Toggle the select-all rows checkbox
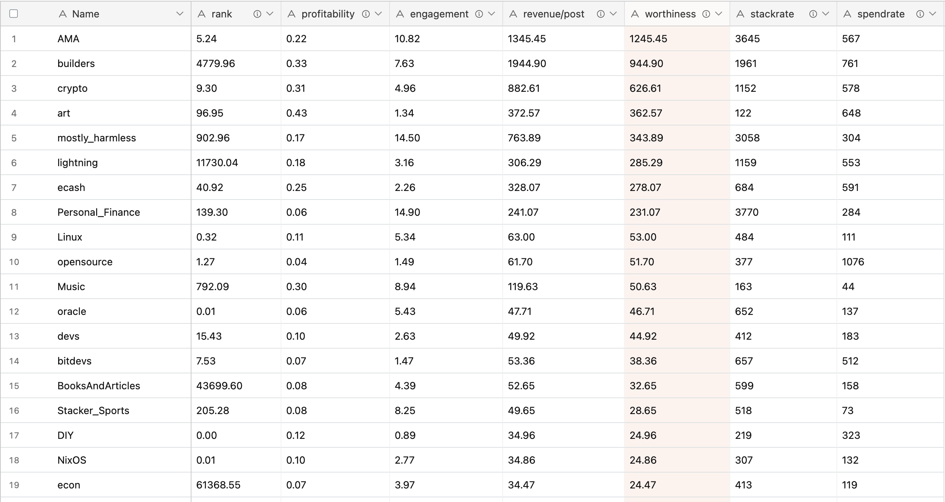The height and width of the screenshot is (502, 945). coord(14,14)
